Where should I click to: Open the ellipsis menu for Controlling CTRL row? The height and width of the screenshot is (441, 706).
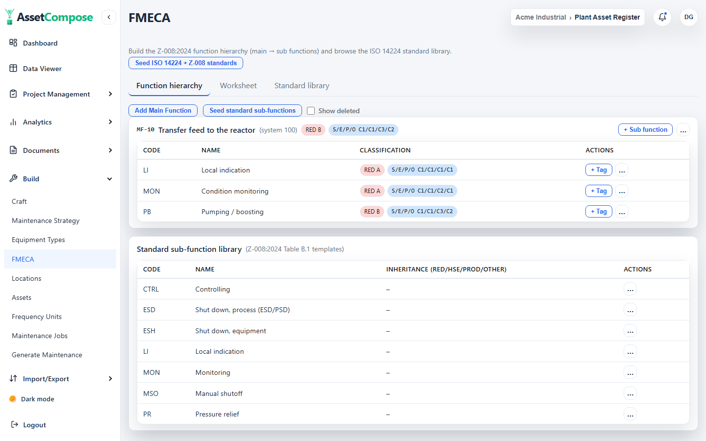pyautogui.click(x=630, y=289)
